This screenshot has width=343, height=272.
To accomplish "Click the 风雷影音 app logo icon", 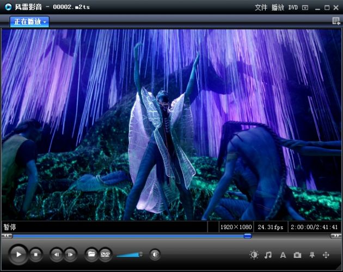I will click(x=8, y=7).
